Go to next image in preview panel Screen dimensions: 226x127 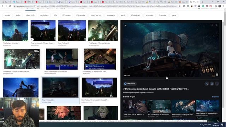point(216,25)
